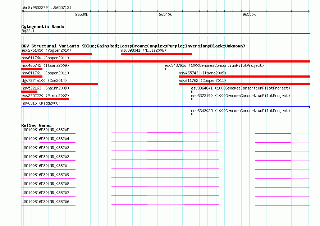Click the blue marker under esv3364841
The image size is (320, 226).
point(192,92)
